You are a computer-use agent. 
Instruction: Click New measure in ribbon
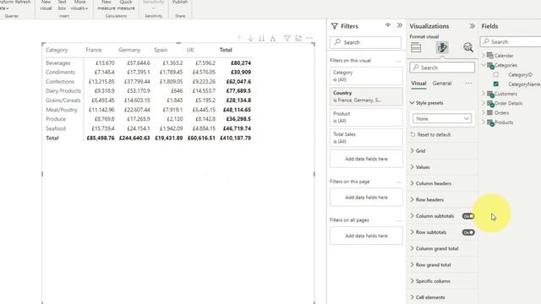[x=107, y=5]
